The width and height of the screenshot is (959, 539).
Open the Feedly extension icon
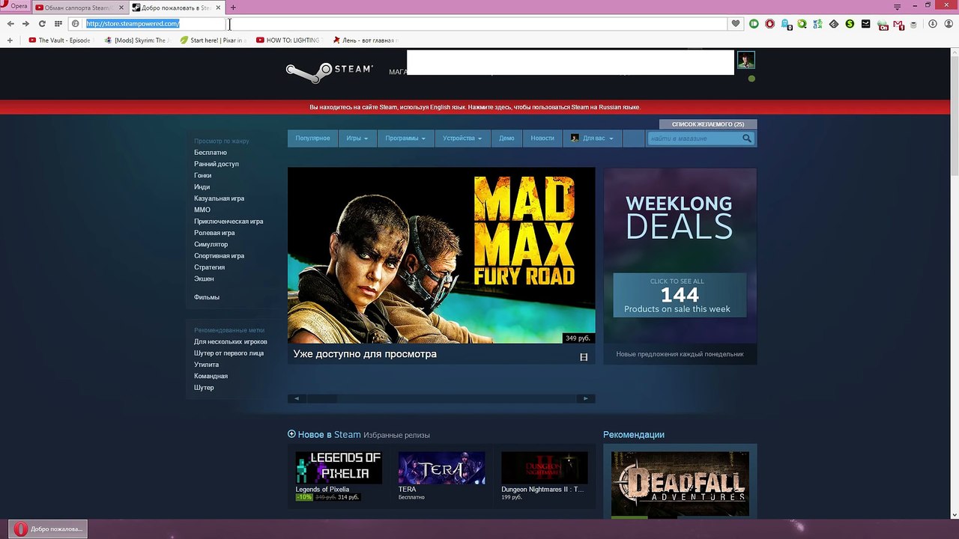(834, 24)
